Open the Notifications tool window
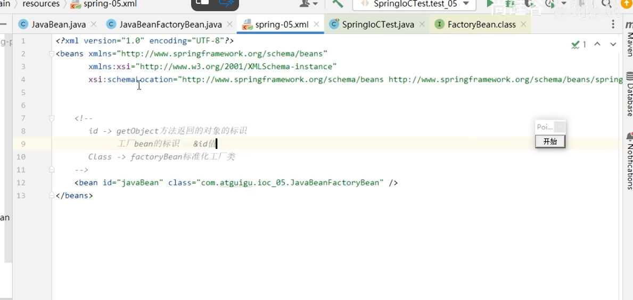The width and height of the screenshot is (633, 300). 629,161
